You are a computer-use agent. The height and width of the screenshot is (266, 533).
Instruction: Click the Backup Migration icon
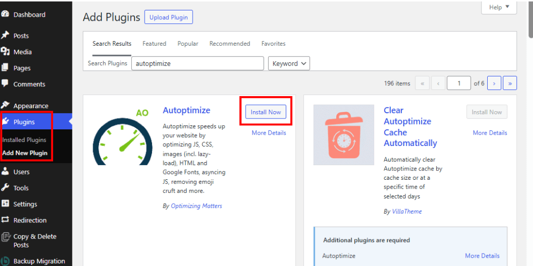pos(5,261)
